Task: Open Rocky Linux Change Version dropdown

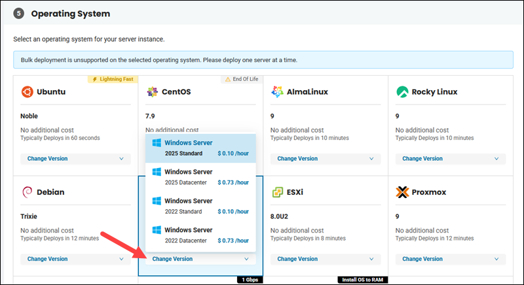Action: (450, 159)
